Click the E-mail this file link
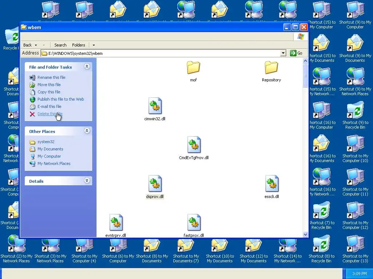This screenshot has width=373, height=279. 49,106
